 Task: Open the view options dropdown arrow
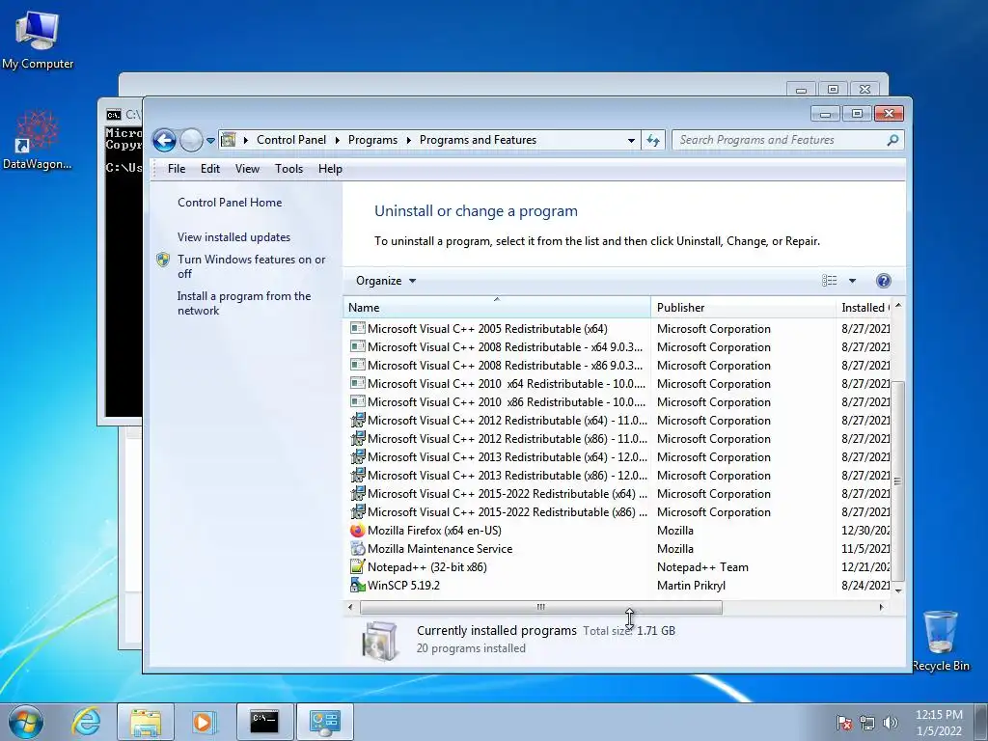tap(852, 281)
